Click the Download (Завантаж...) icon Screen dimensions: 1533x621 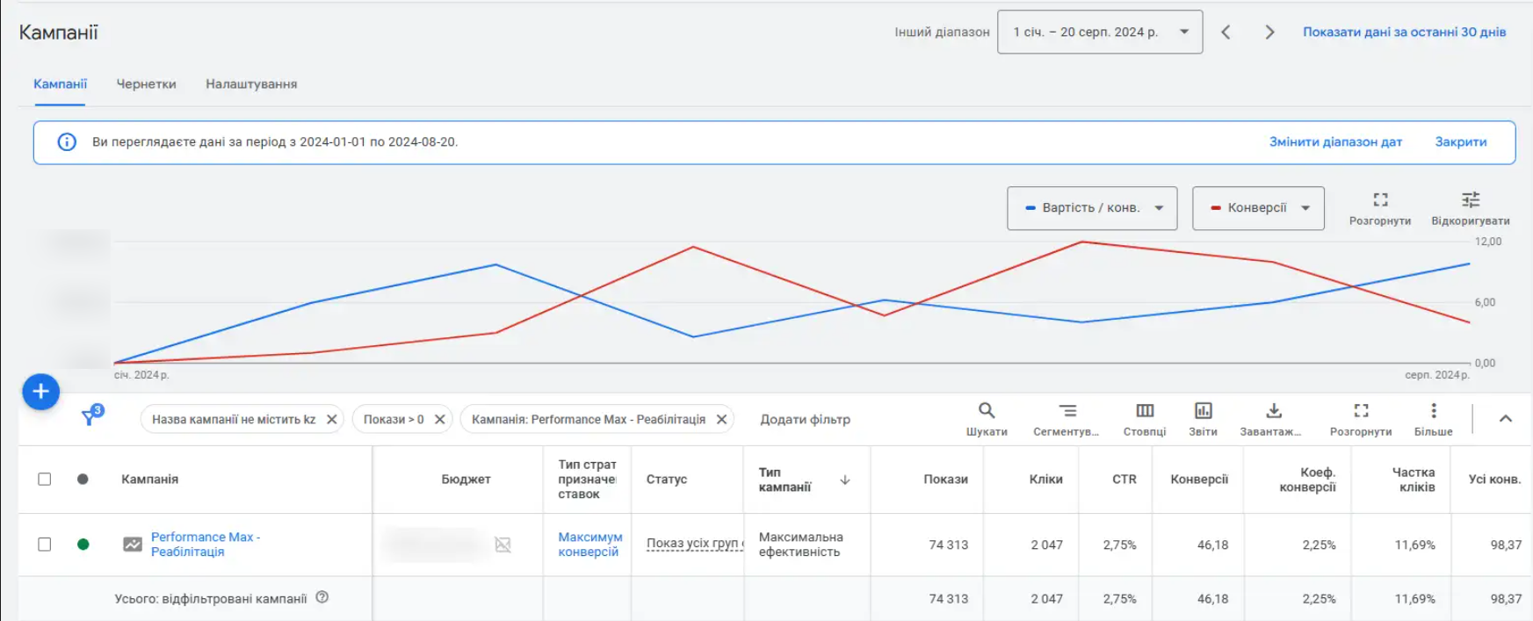pos(1273,411)
